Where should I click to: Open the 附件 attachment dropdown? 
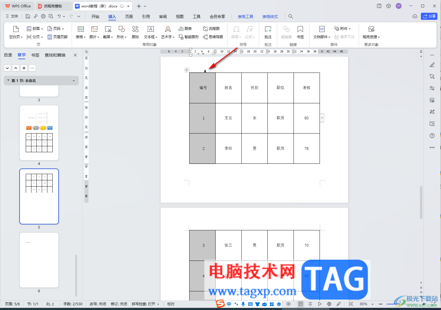coord(343,29)
